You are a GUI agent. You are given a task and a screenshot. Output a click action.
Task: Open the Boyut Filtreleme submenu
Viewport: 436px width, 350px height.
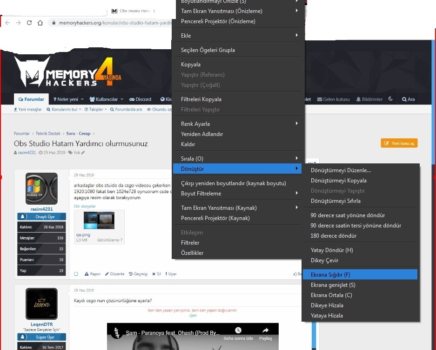[238, 194]
